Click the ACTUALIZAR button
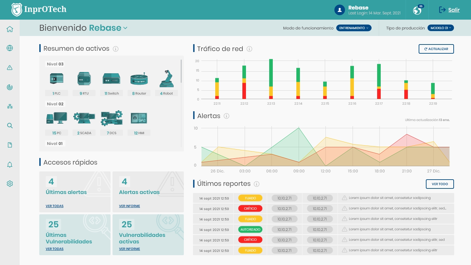This screenshot has height=265, width=471. click(x=436, y=49)
